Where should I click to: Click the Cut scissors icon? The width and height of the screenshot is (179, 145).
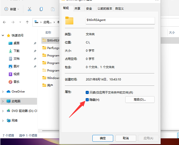tap(29, 9)
